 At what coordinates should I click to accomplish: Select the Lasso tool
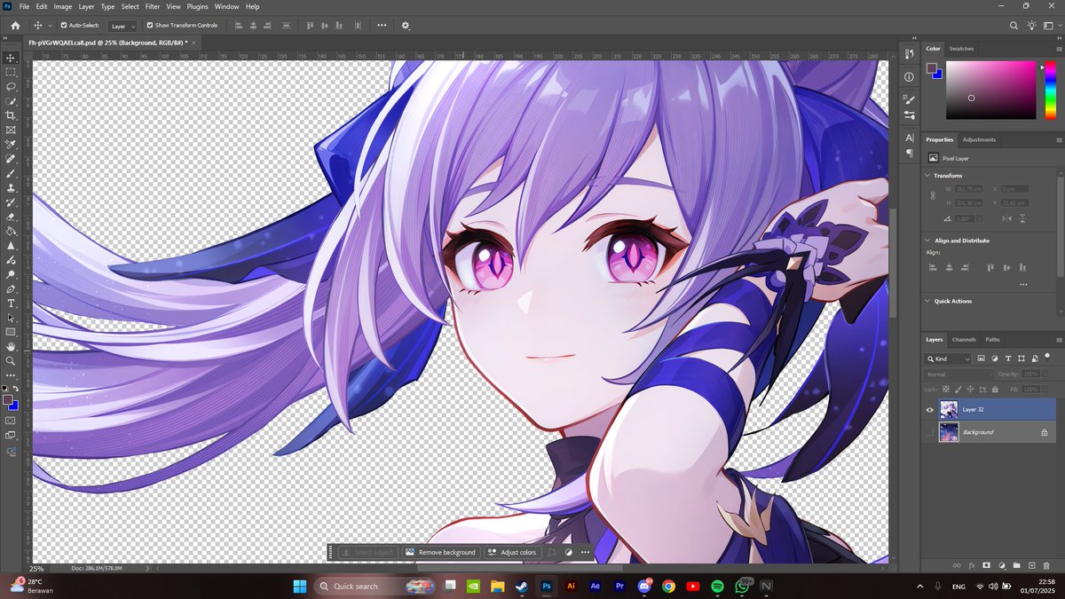point(11,87)
